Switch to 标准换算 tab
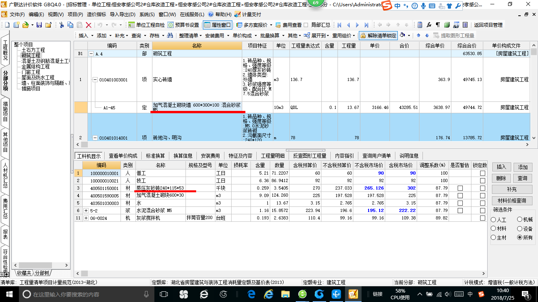Screen dimensions: 538x302 (155, 156)
